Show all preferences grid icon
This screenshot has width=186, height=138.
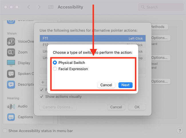pos(51,7)
